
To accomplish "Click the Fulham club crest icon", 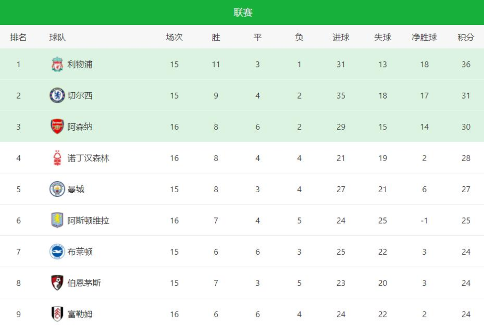I will [58, 314].
